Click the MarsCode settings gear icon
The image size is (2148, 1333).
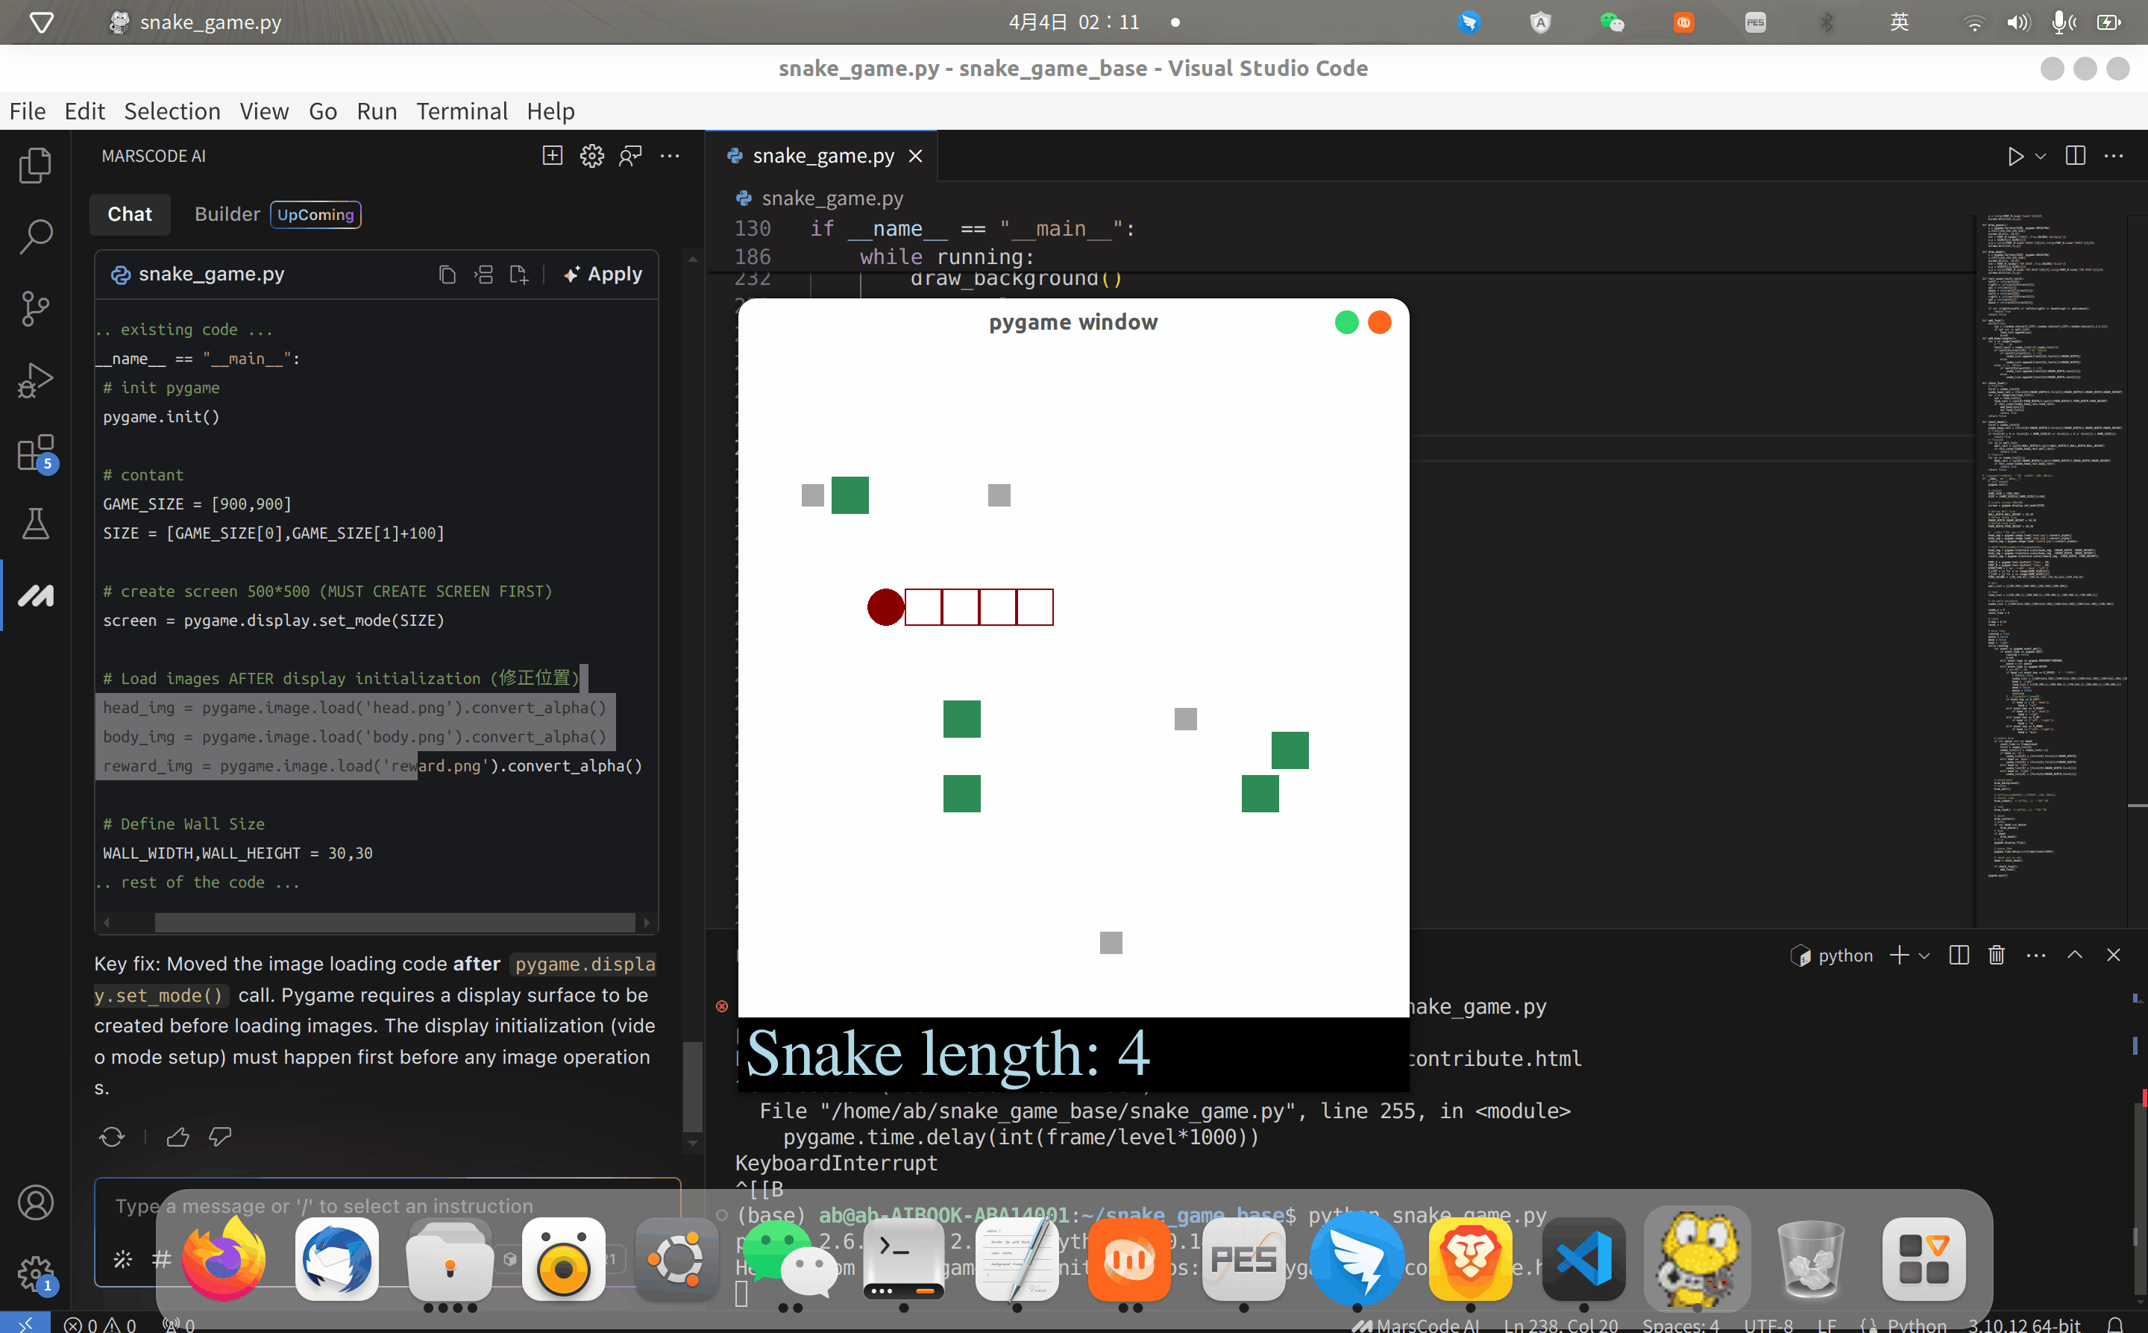[591, 156]
